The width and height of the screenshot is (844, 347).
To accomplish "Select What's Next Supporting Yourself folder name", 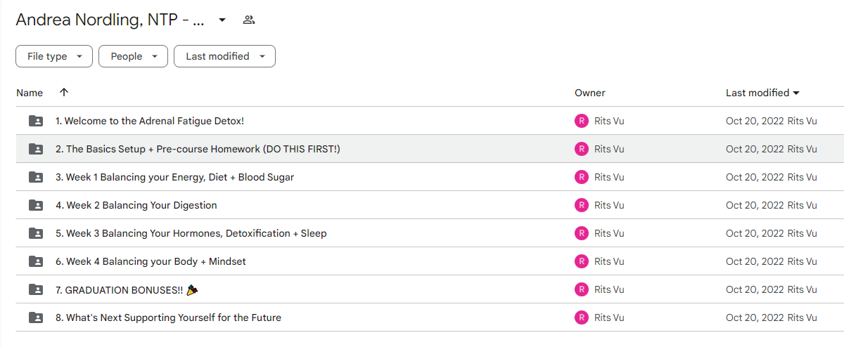I will coord(168,317).
